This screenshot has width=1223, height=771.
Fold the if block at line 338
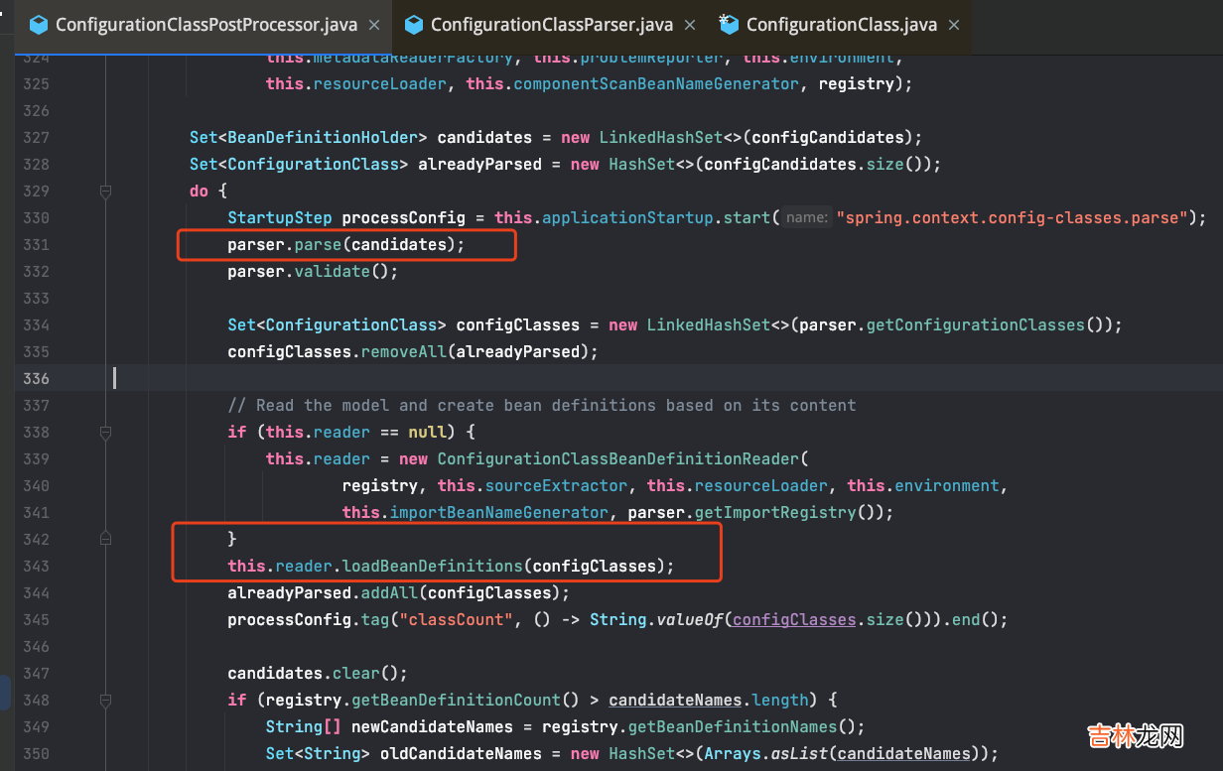(x=105, y=433)
